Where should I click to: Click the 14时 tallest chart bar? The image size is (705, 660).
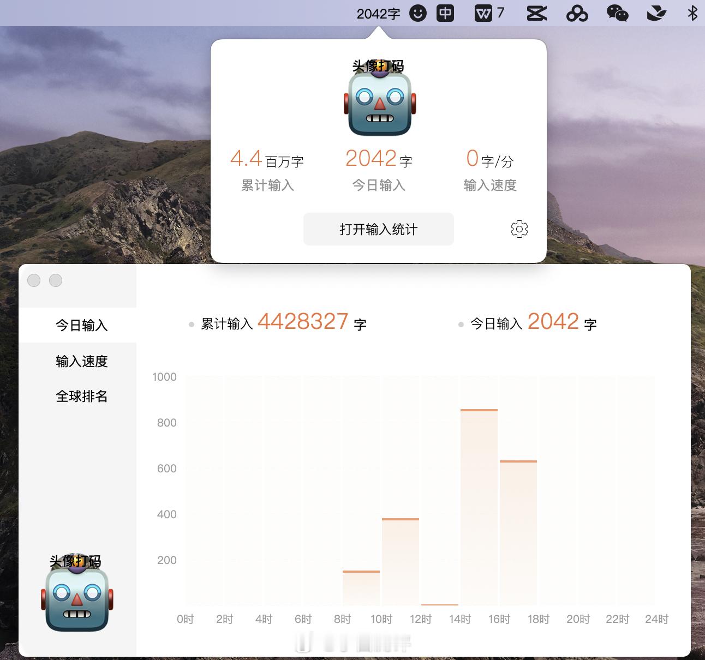(479, 507)
